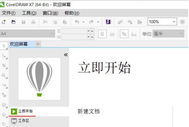The image size is (189, 127).
Task: Open the redo history dropdown arrow
Action: (98, 22)
